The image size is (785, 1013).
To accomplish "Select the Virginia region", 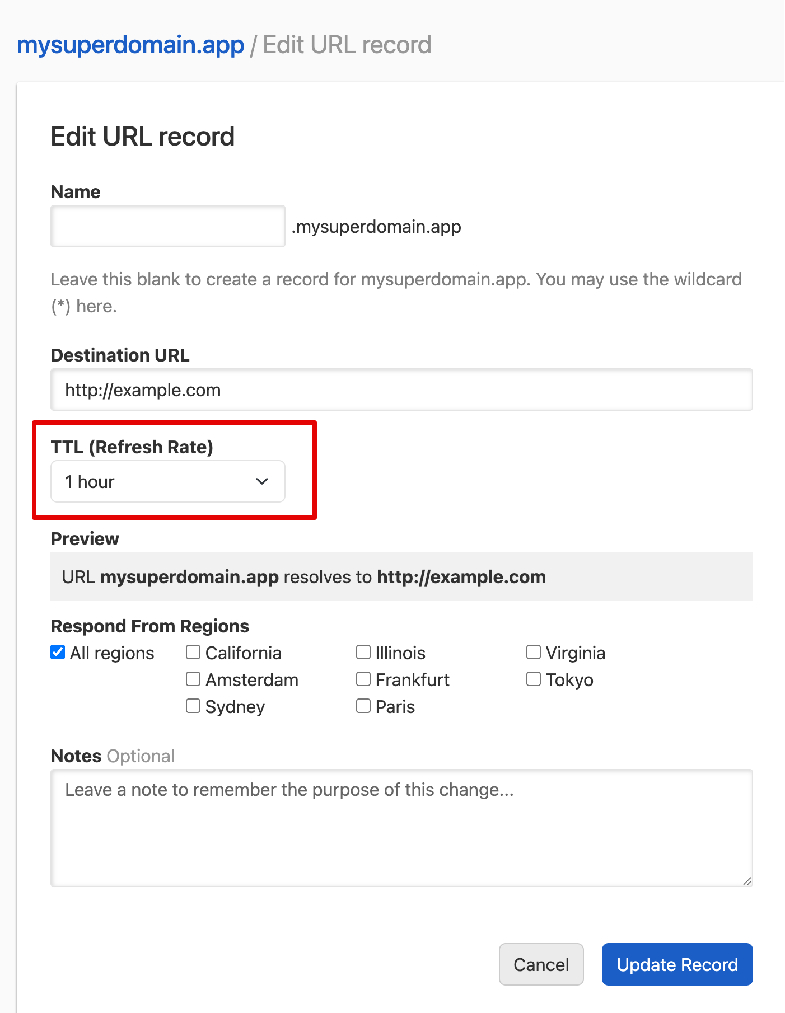I will (532, 651).
